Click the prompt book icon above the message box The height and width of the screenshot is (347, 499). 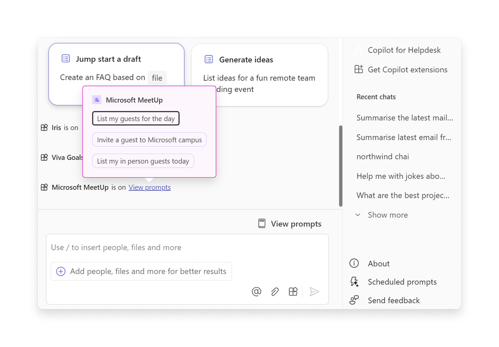click(x=262, y=224)
